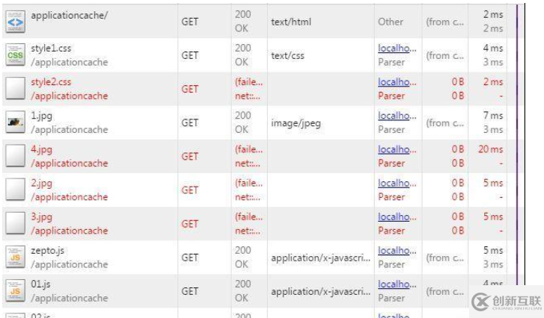Click the HTML document icon for applicationcache/
544x318 pixels.
(x=15, y=22)
